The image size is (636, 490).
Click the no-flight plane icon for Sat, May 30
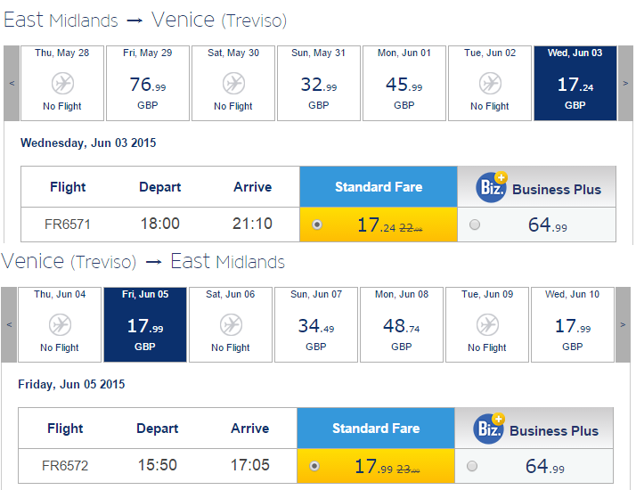[233, 83]
